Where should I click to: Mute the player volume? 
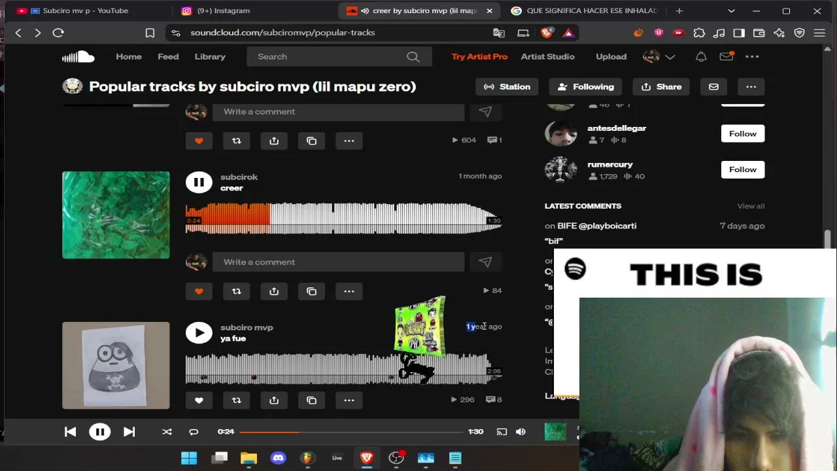pos(521,432)
